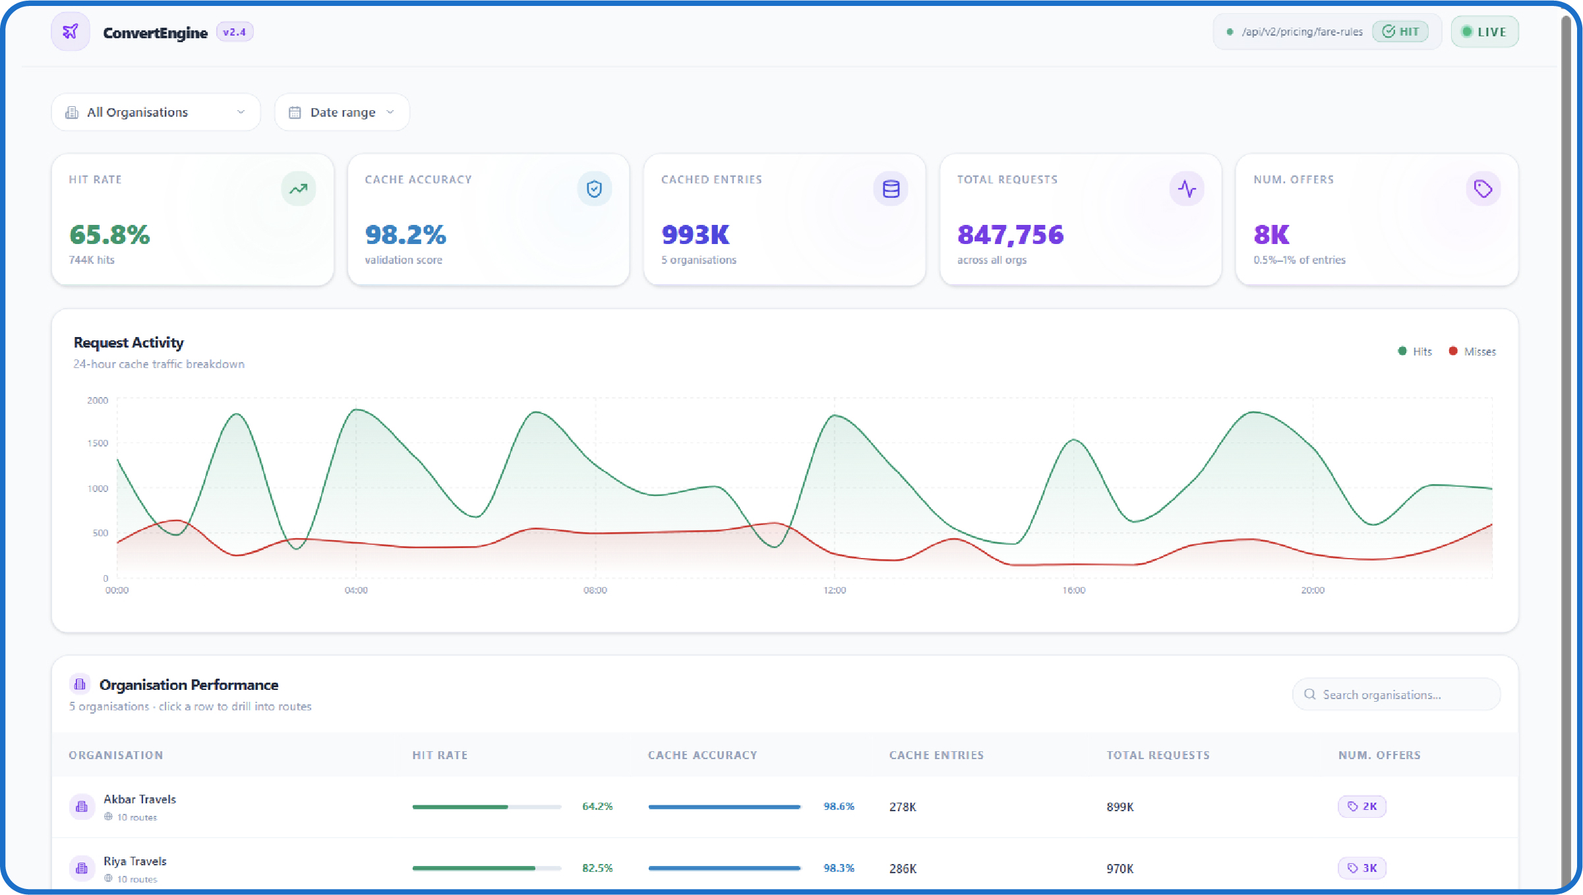The height and width of the screenshot is (895, 1583).
Task: Click the ConvertEngine airplane logo icon
Action: [x=71, y=32]
